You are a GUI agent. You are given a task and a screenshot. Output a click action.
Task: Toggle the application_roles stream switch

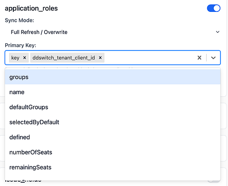[x=214, y=8]
